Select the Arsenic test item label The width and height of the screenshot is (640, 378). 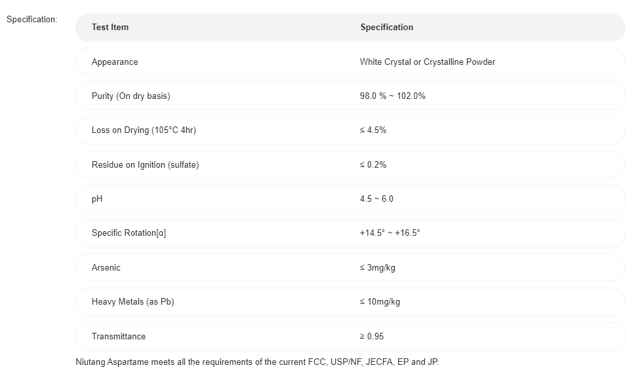[x=106, y=268]
